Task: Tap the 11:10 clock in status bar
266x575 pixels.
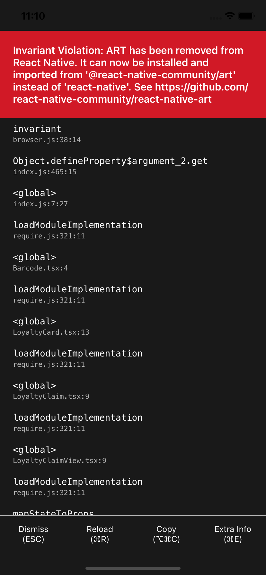Action: (x=33, y=16)
